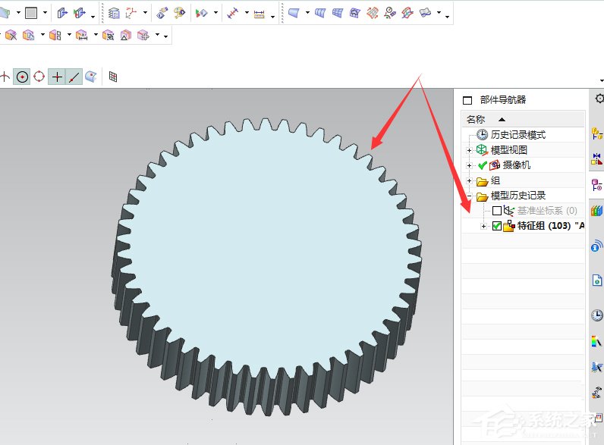Select 历史记录模式 in the part navigator
The width and height of the screenshot is (604, 445).
pos(517,135)
